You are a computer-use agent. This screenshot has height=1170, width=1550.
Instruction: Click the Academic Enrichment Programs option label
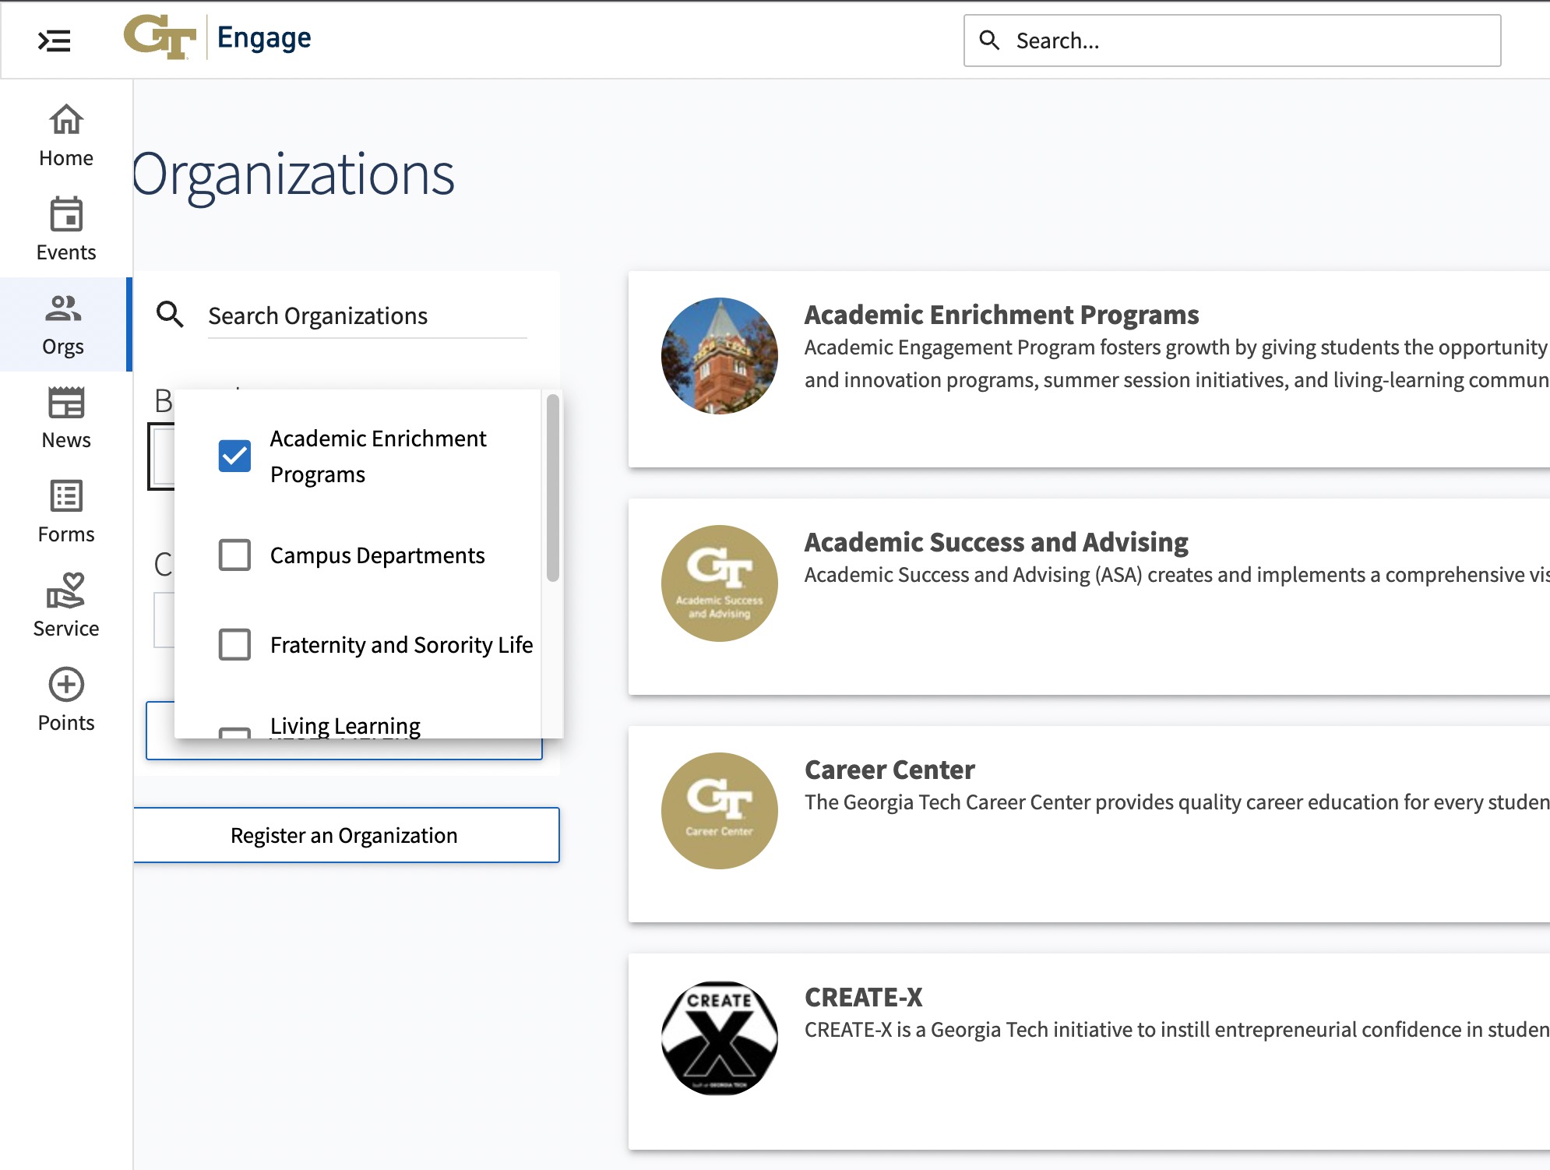click(x=378, y=456)
